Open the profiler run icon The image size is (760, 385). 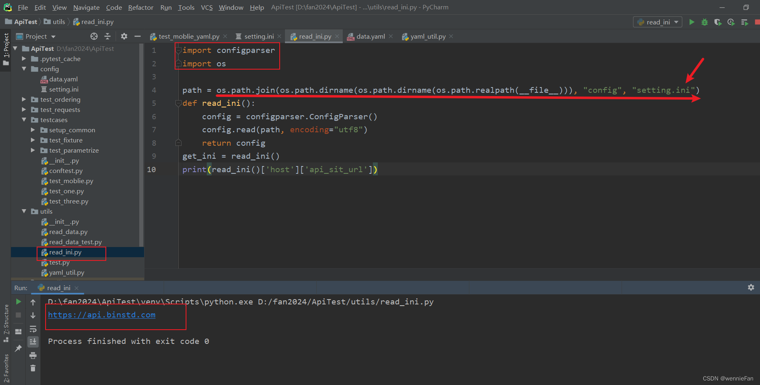click(x=731, y=22)
